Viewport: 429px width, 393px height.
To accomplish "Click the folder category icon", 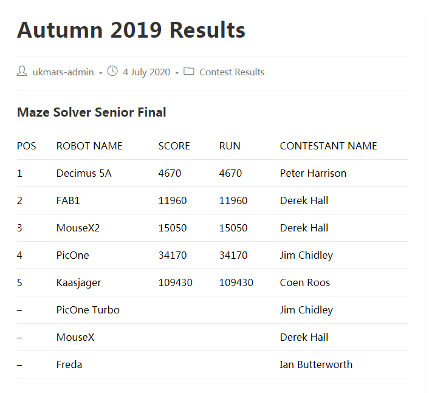I will point(189,71).
